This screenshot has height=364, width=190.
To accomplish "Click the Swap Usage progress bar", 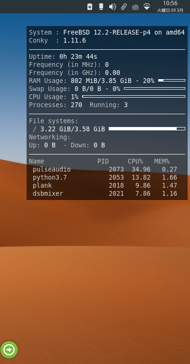I will tap(155, 89).
